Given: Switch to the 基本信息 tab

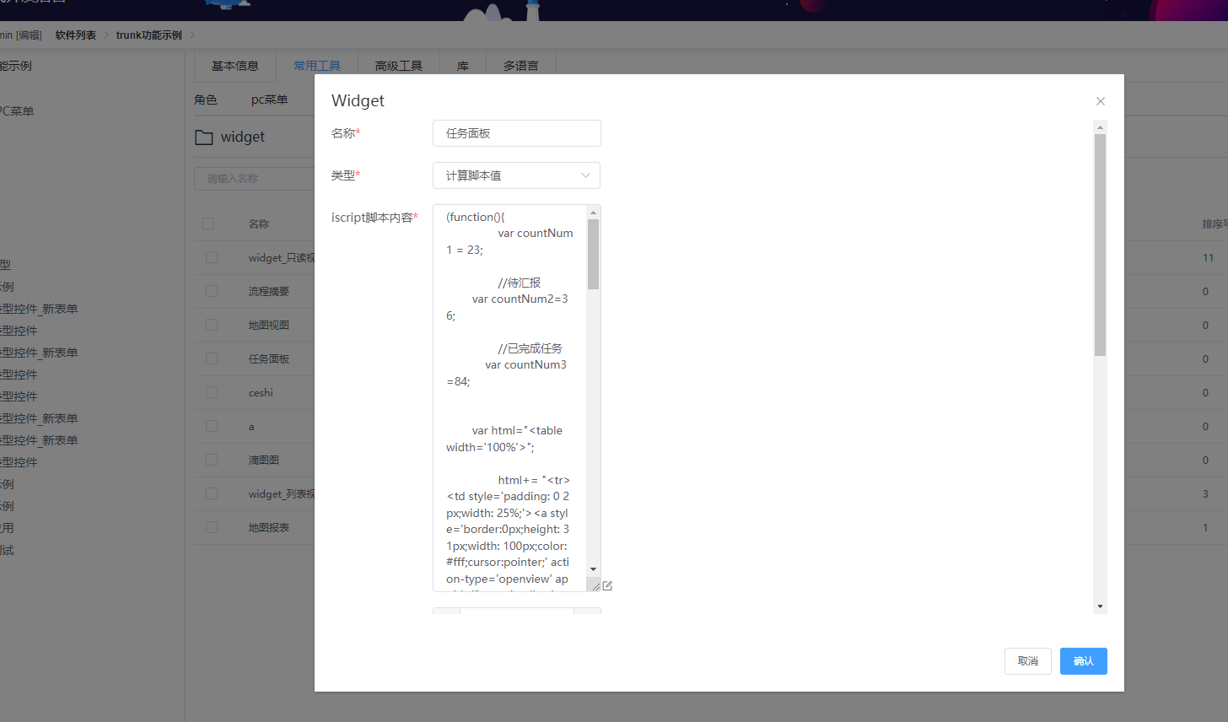Looking at the screenshot, I should 235,66.
